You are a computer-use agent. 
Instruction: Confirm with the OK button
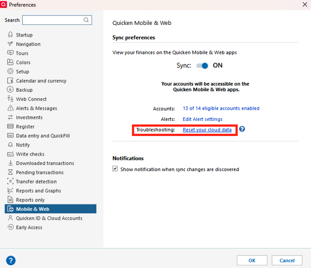pyautogui.click(x=252, y=260)
